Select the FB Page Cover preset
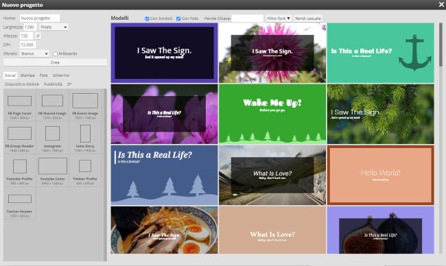 [x=20, y=105]
